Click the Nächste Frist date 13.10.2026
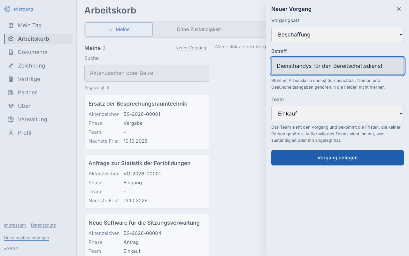 click(135, 201)
